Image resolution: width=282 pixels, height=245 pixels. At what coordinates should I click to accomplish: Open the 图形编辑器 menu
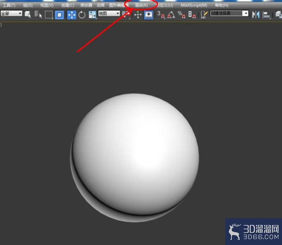(119, 5)
